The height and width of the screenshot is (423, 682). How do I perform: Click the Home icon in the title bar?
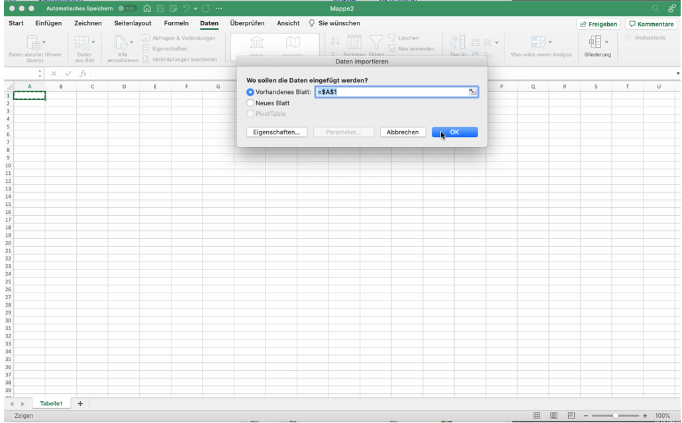pos(147,9)
